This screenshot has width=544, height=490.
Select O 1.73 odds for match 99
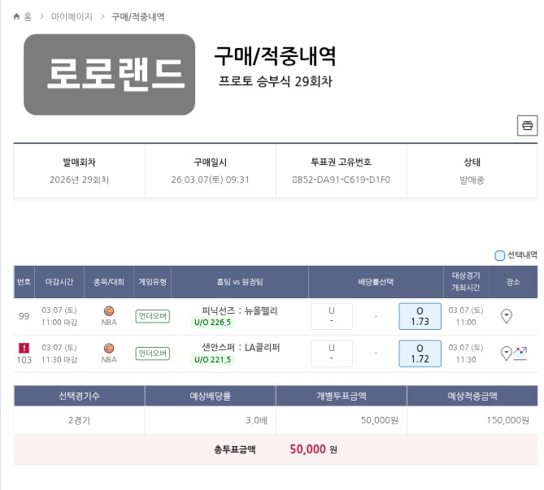[x=420, y=316]
